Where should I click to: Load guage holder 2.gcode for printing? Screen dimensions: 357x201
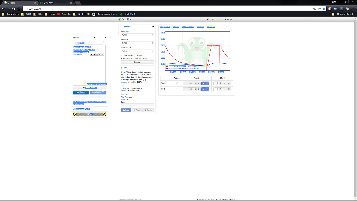coord(100,54)
